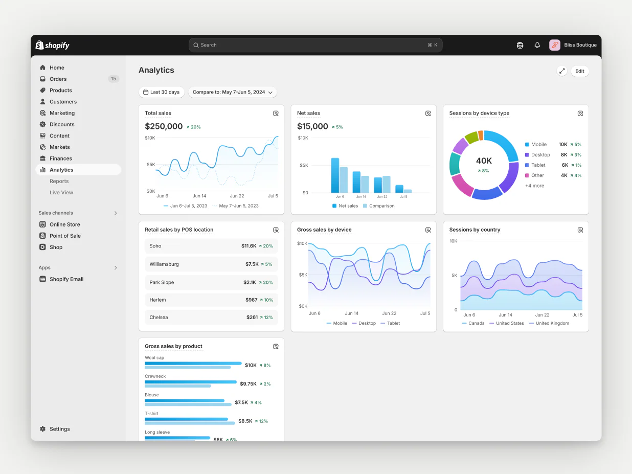Toggle the Canada series in Sessions by country
The image size is (632, 474).
472,323
